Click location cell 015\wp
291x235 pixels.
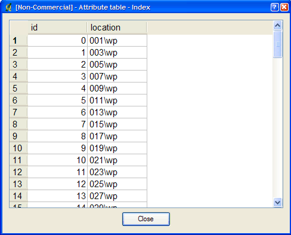tap(117, 124)
